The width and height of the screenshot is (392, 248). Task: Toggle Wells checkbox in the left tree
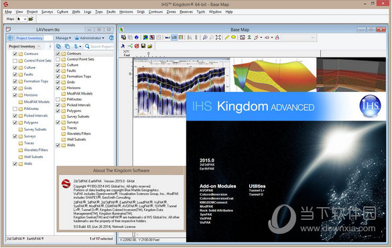coord(15,164)
